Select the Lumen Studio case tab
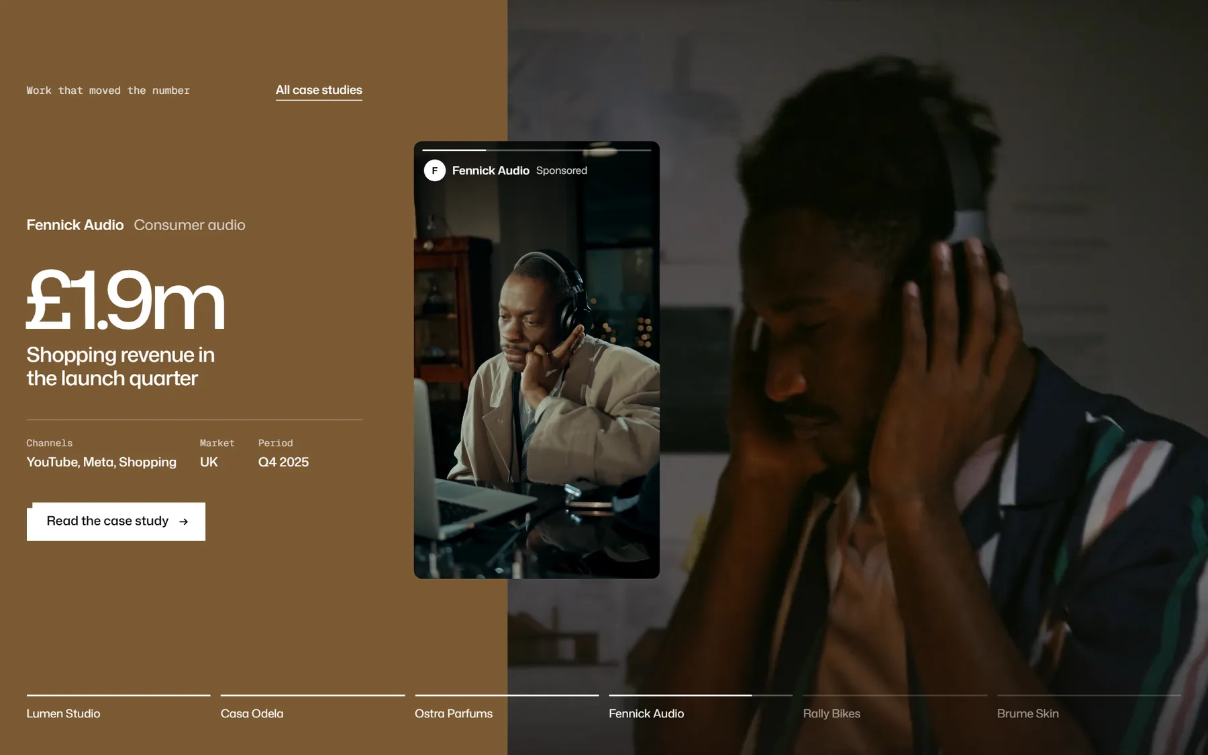1208x755 pixels. pos(118,707)
